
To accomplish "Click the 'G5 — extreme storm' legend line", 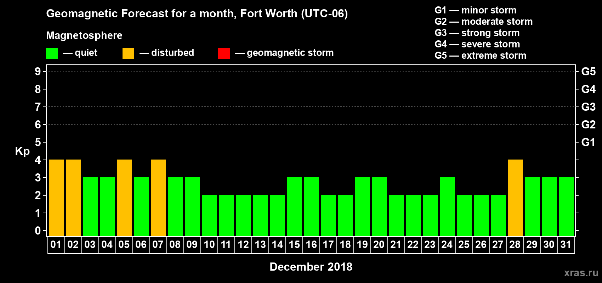I will tap(481, 56).
